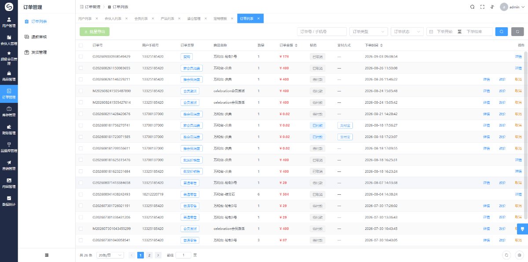
Task: Open 超级会员管理 star icon in sidebar
Action: 9,53
